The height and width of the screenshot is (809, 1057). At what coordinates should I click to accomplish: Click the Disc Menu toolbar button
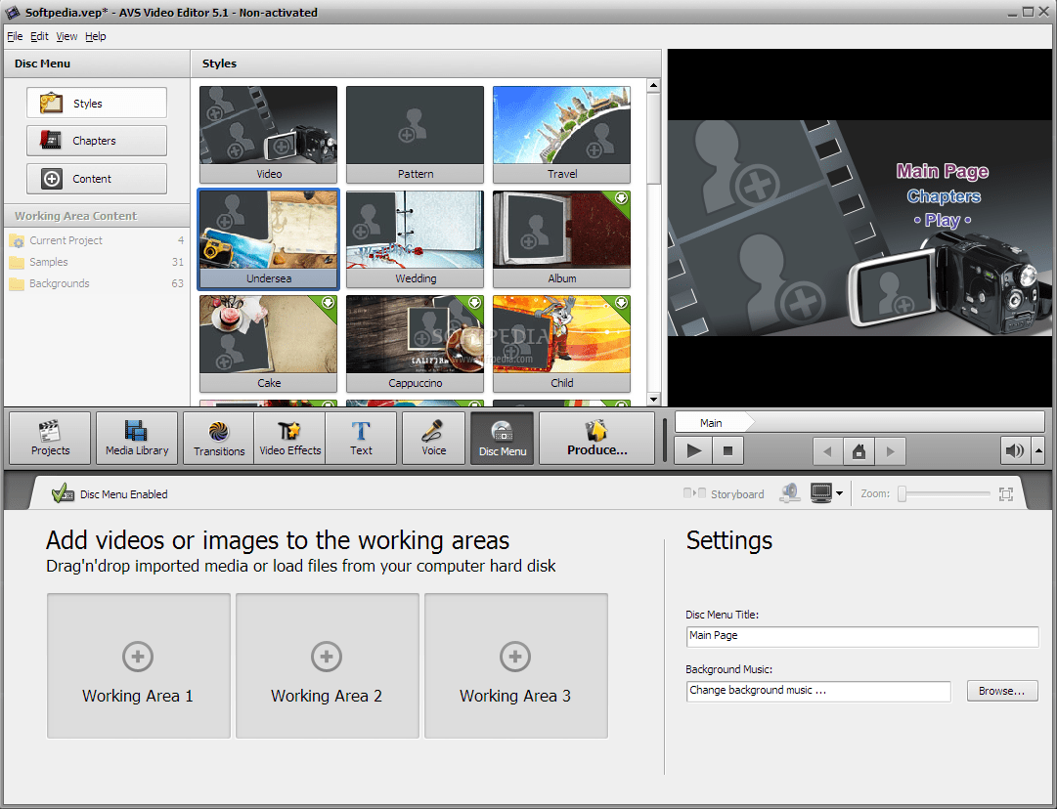503,439
